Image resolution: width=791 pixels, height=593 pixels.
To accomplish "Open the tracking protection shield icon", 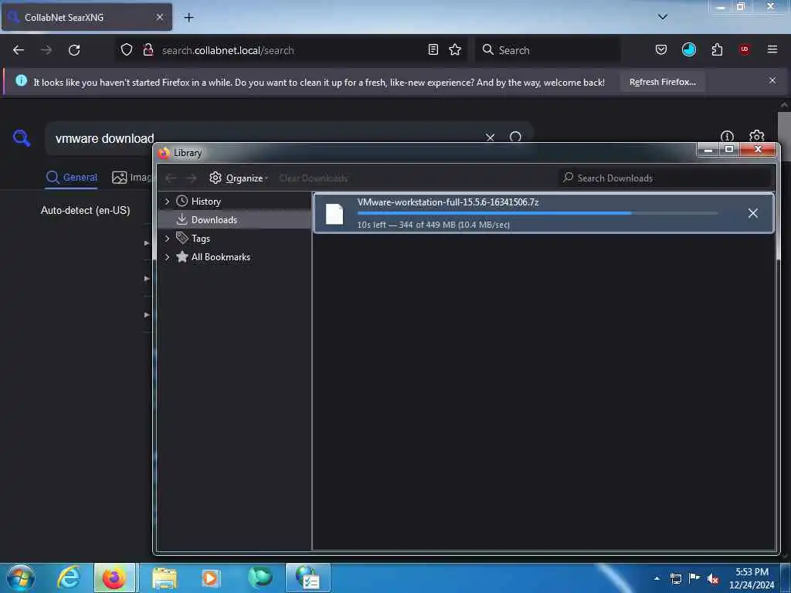I will pos(127,49).
